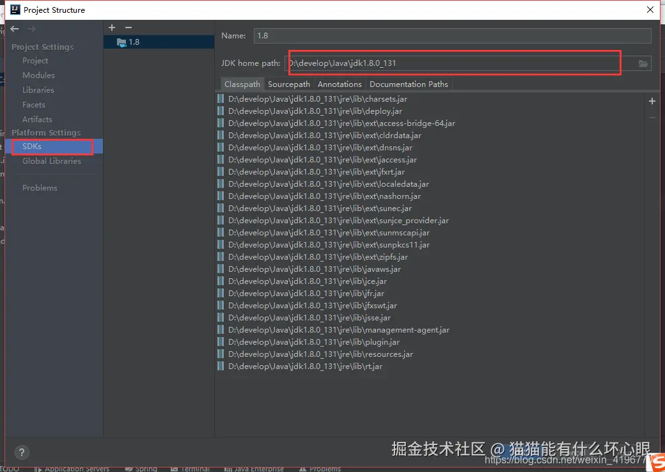Image resolution: width=665 pixels, height=472 pixels.
Task: Select the jaccess.jar entry
Action: pyautogui.click(x=322, y=160)
